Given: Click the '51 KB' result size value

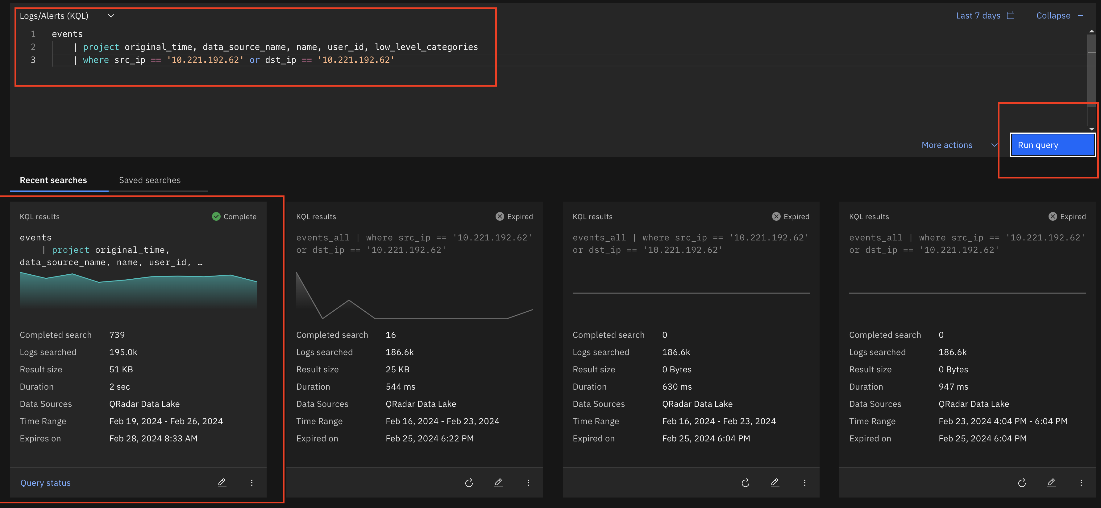Looking at the screenshot, I should pyautogui.click(x=121, y=369).
